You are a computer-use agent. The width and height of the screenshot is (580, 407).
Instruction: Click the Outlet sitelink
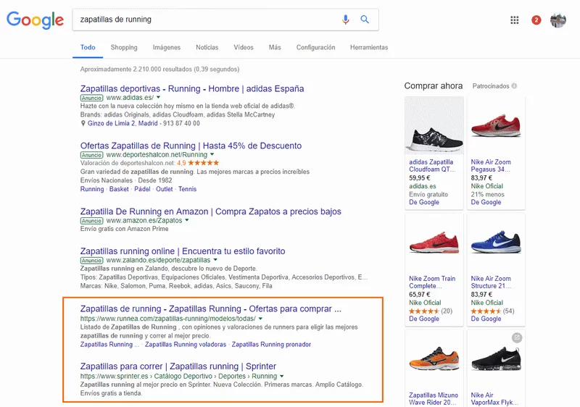tap(165, 189)
